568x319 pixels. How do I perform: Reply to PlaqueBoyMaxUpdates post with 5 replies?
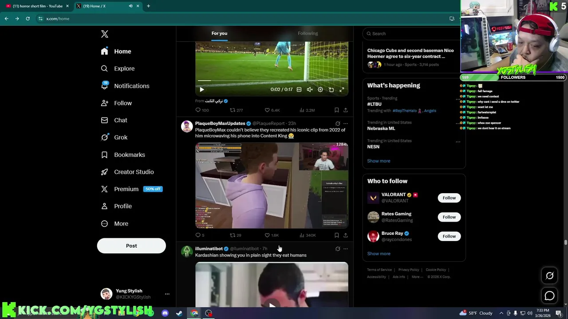click(200, 235)
